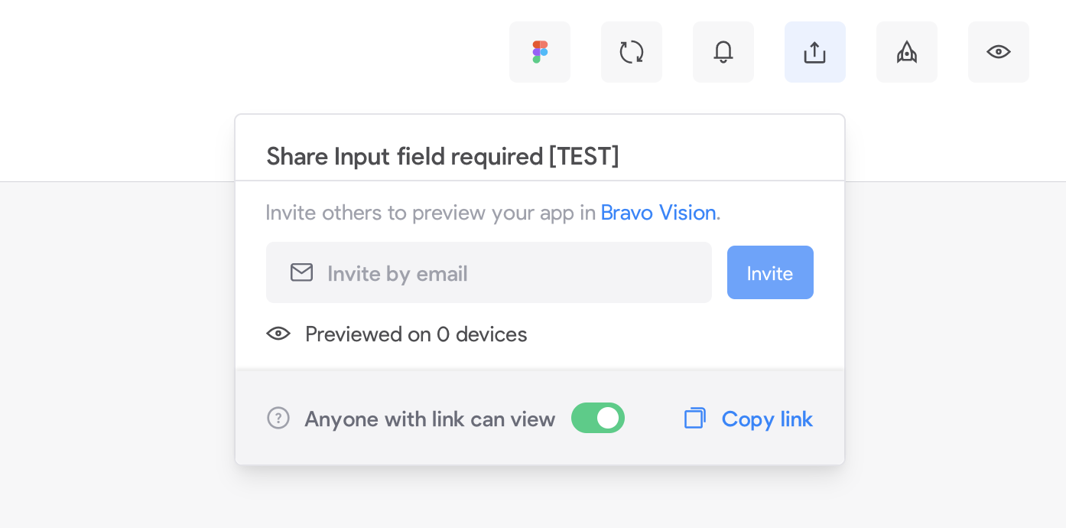Click the eye icon beside Previewed on devices

278,334
